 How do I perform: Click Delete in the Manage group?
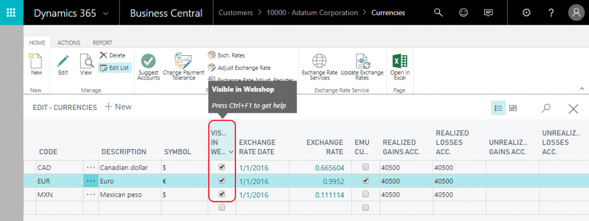point(112,55)
